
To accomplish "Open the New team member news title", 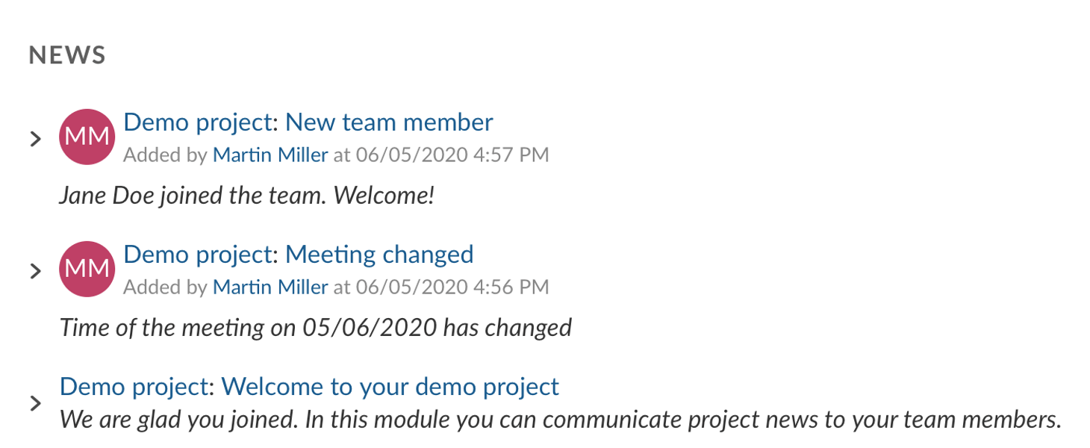I will tap(389, 122).
